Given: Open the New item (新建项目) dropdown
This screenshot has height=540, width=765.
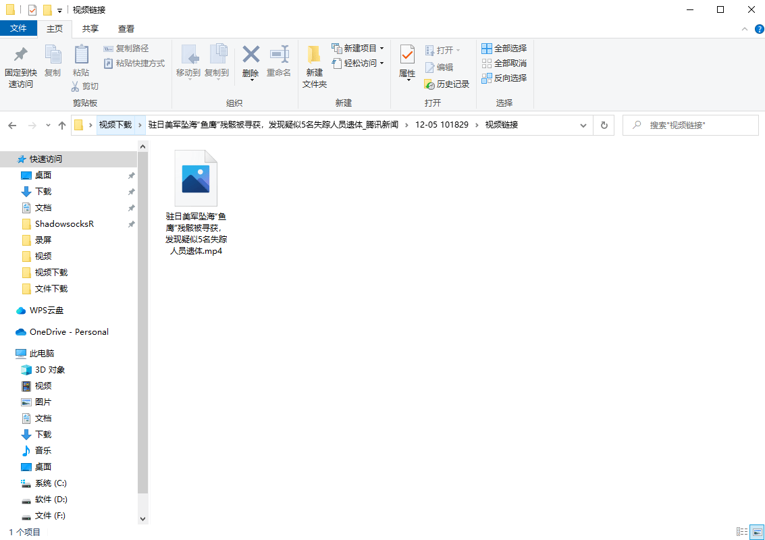Looking at the screenshot, I should (x=358, y=49).
